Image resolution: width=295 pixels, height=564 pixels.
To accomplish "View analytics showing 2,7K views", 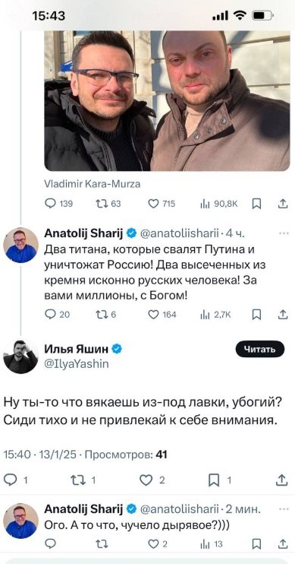I will point(215,315).
